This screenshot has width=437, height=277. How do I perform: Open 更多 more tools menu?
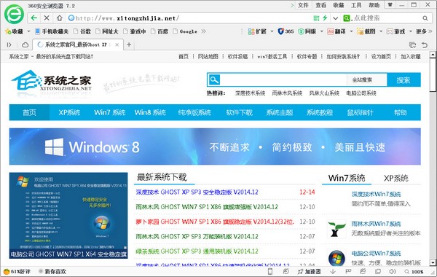click(x=424, y=31)
